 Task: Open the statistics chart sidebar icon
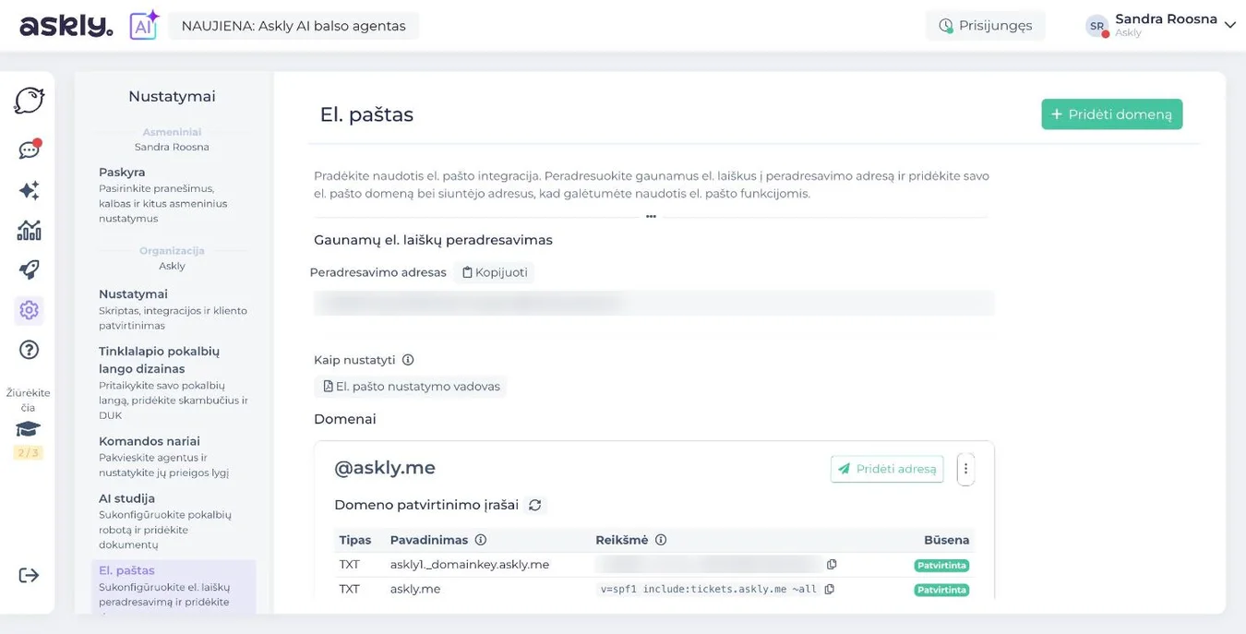[x=29, y=230]
